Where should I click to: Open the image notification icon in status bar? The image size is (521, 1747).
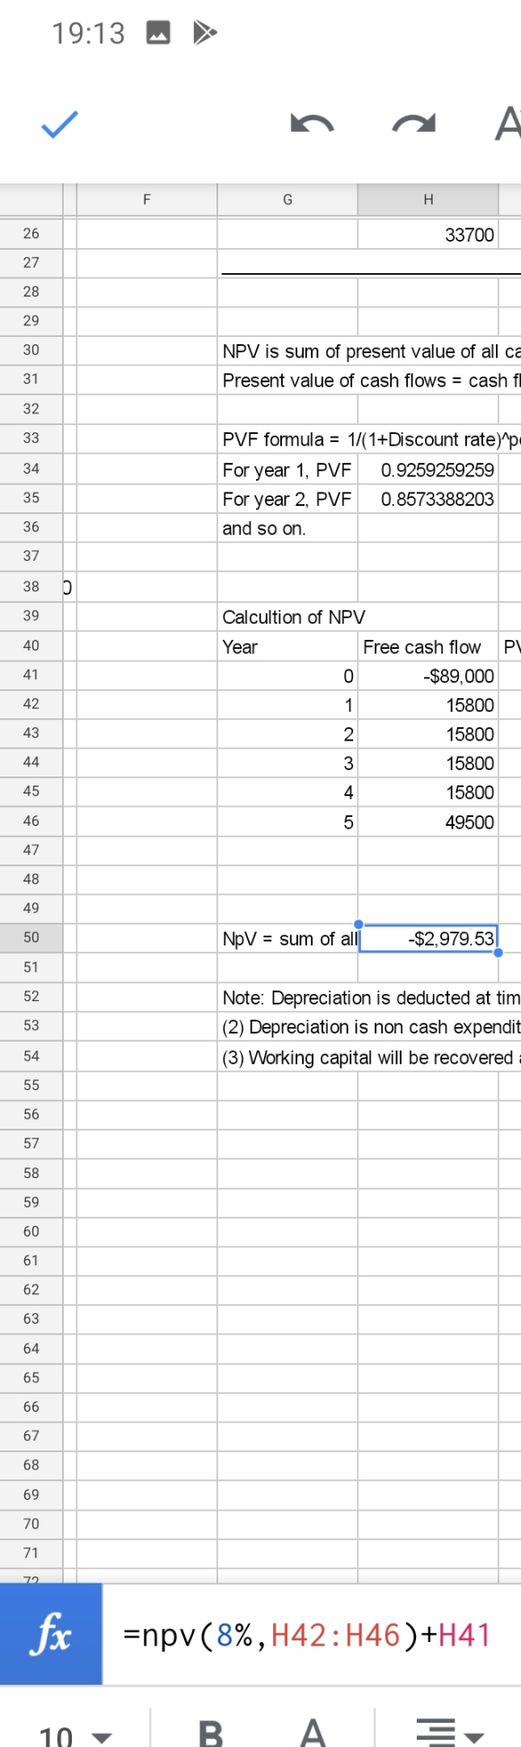coord(158,33)
